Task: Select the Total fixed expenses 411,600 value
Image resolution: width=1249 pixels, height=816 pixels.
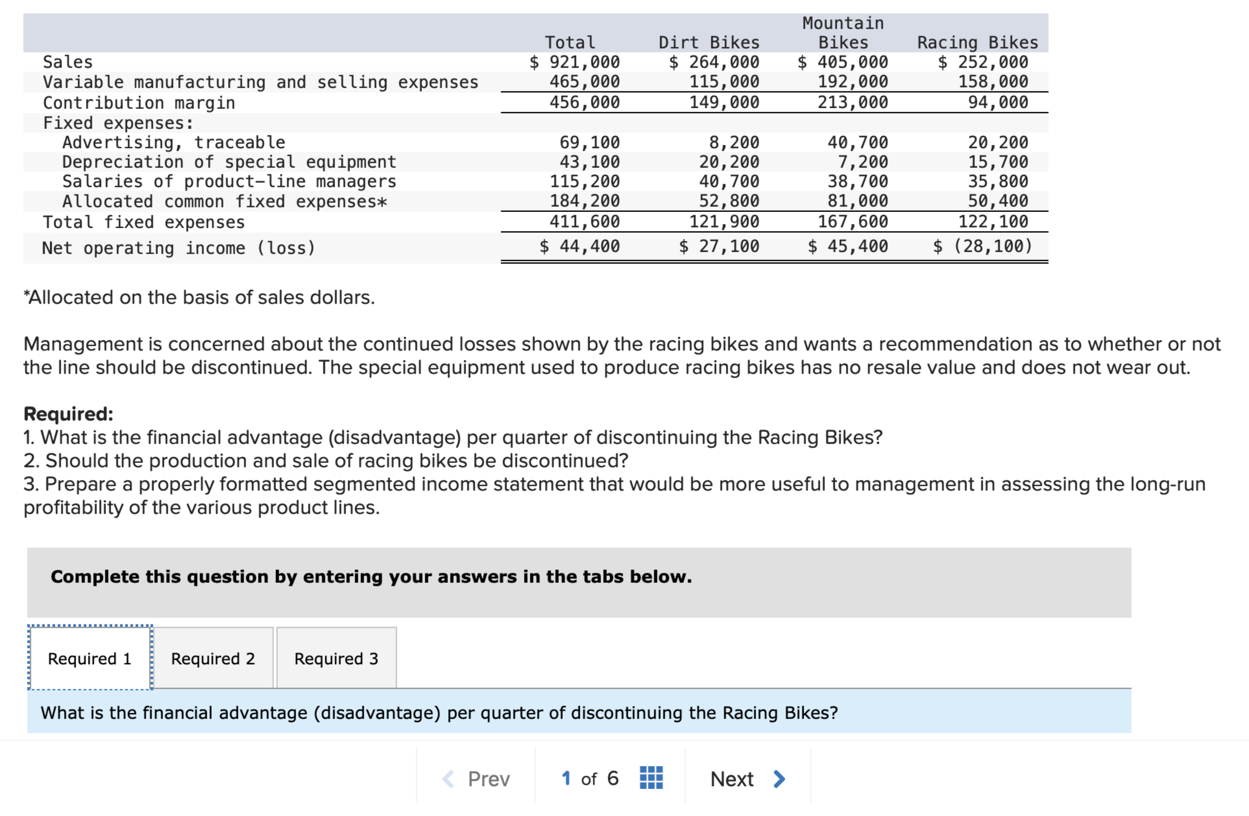Action: [584, 221]
